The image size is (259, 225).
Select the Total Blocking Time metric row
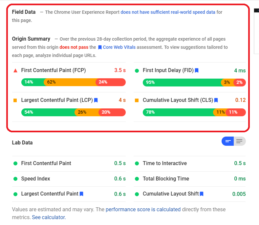[x=190, y=179]
